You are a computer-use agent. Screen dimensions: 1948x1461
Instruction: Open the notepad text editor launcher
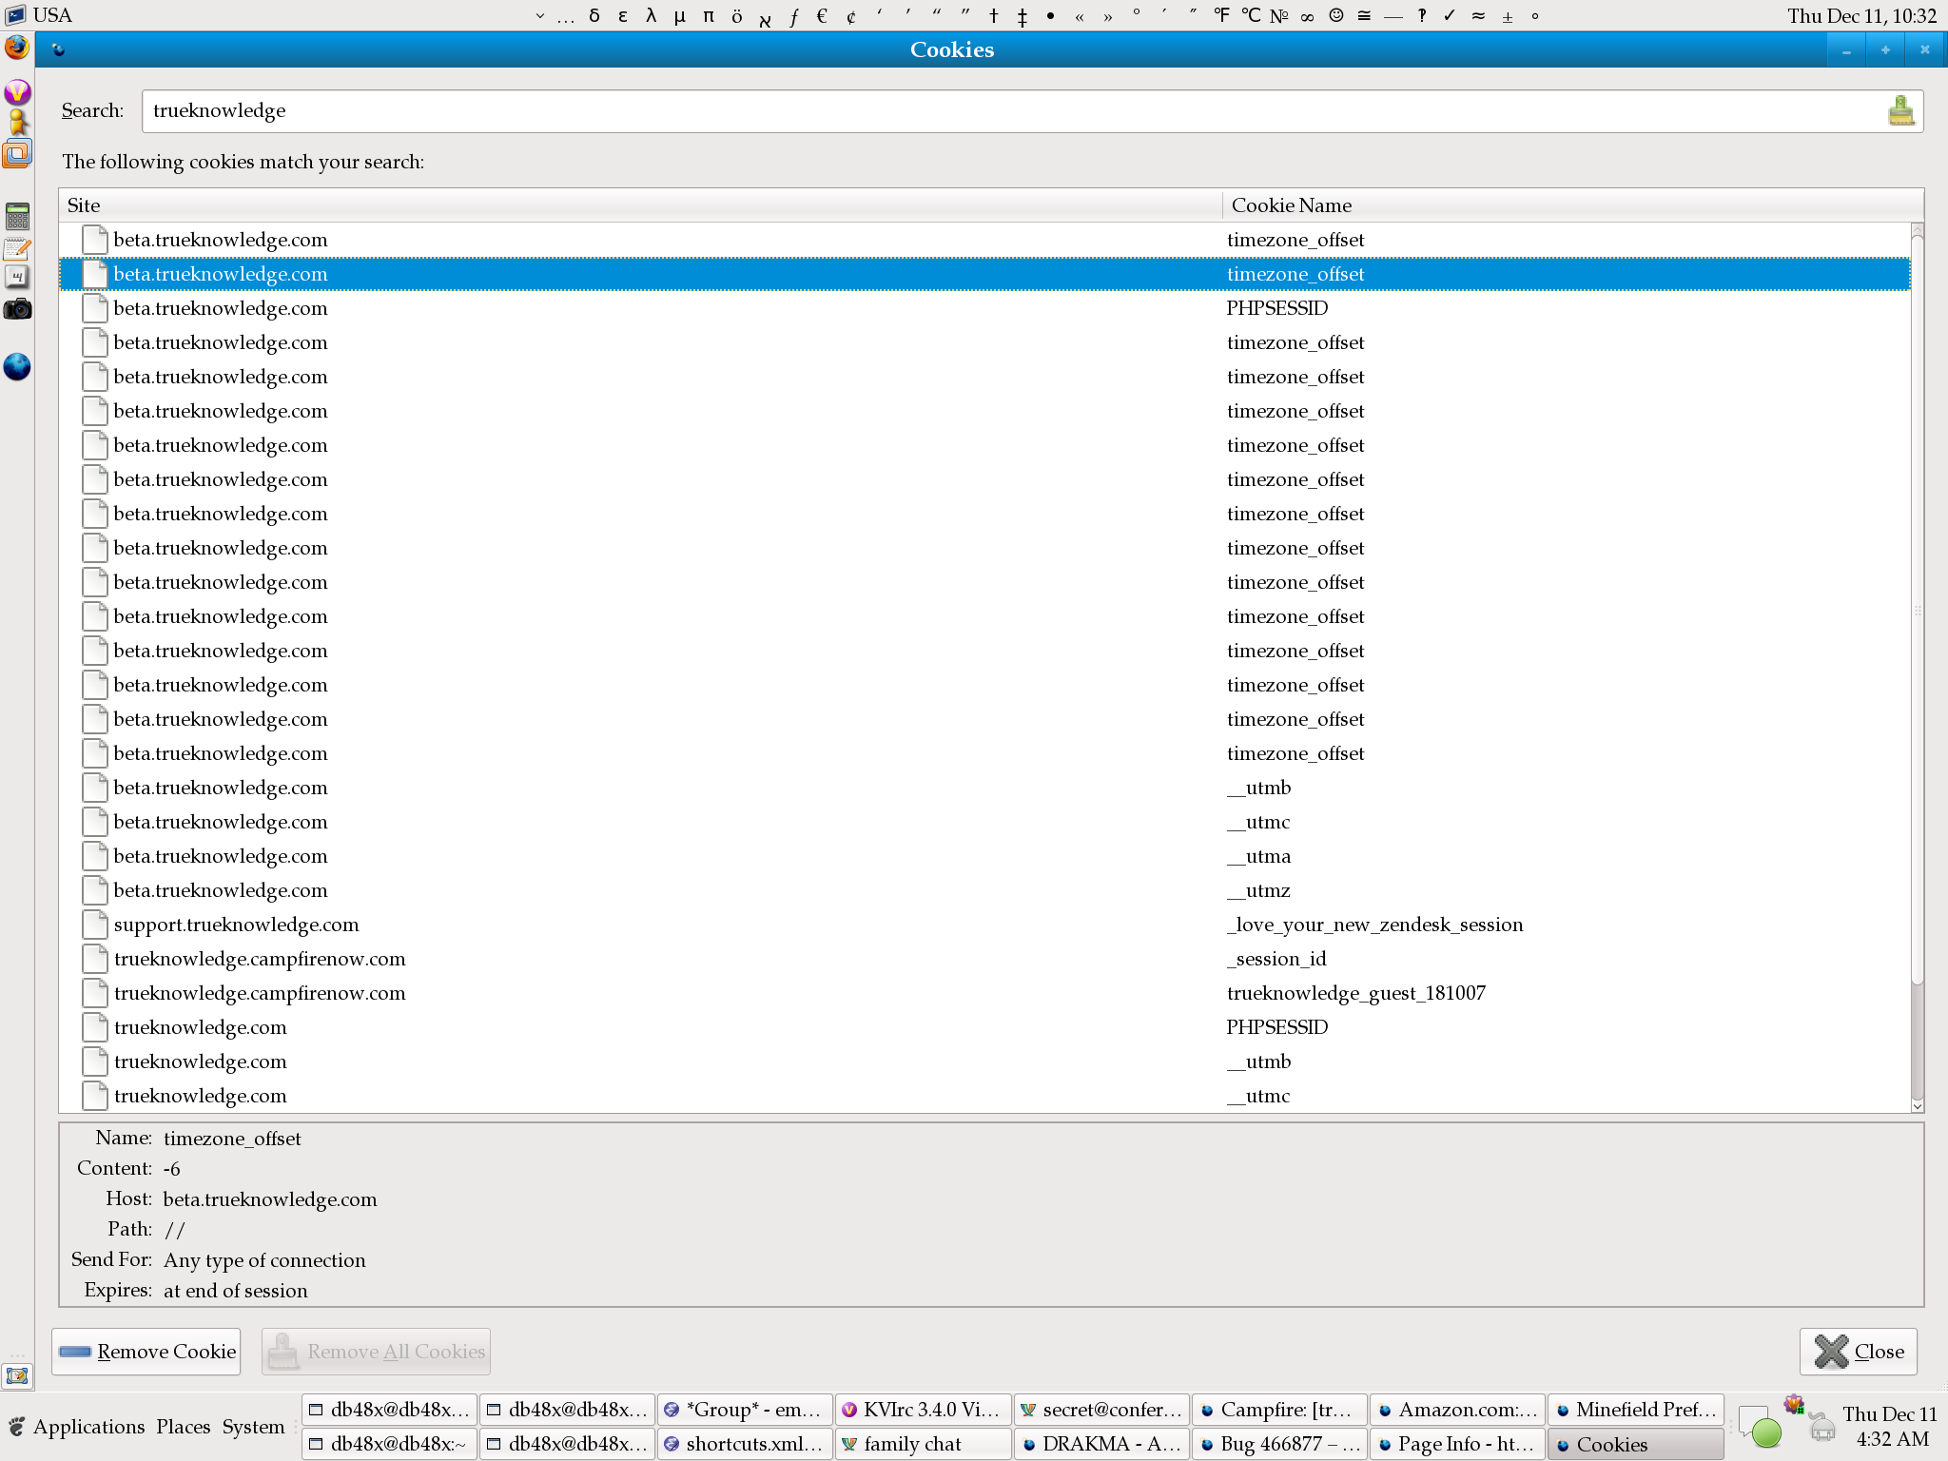[17, 249]
